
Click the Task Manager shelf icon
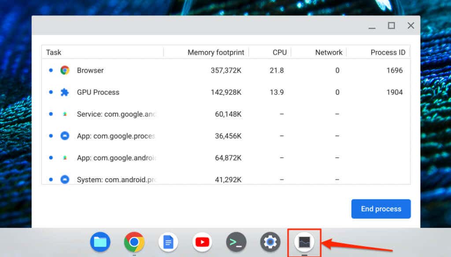pyautogui.click(x=304, y=242)
